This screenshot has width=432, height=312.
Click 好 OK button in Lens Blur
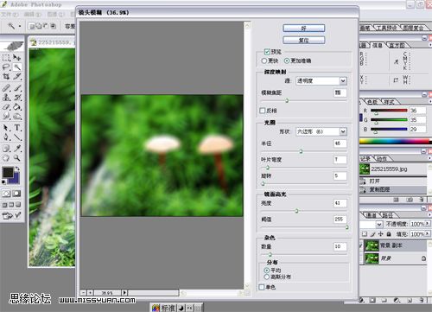(304, 29)
